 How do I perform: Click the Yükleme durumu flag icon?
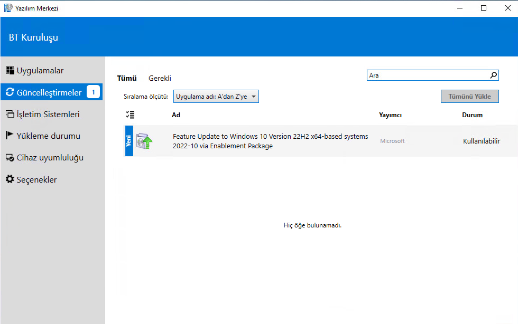pyautogui.click(x=10, y=135)
